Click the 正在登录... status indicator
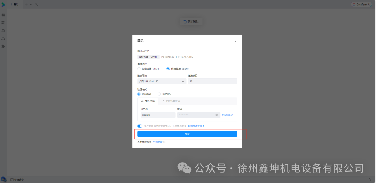The image size is (376, 183). coord(191,22)
